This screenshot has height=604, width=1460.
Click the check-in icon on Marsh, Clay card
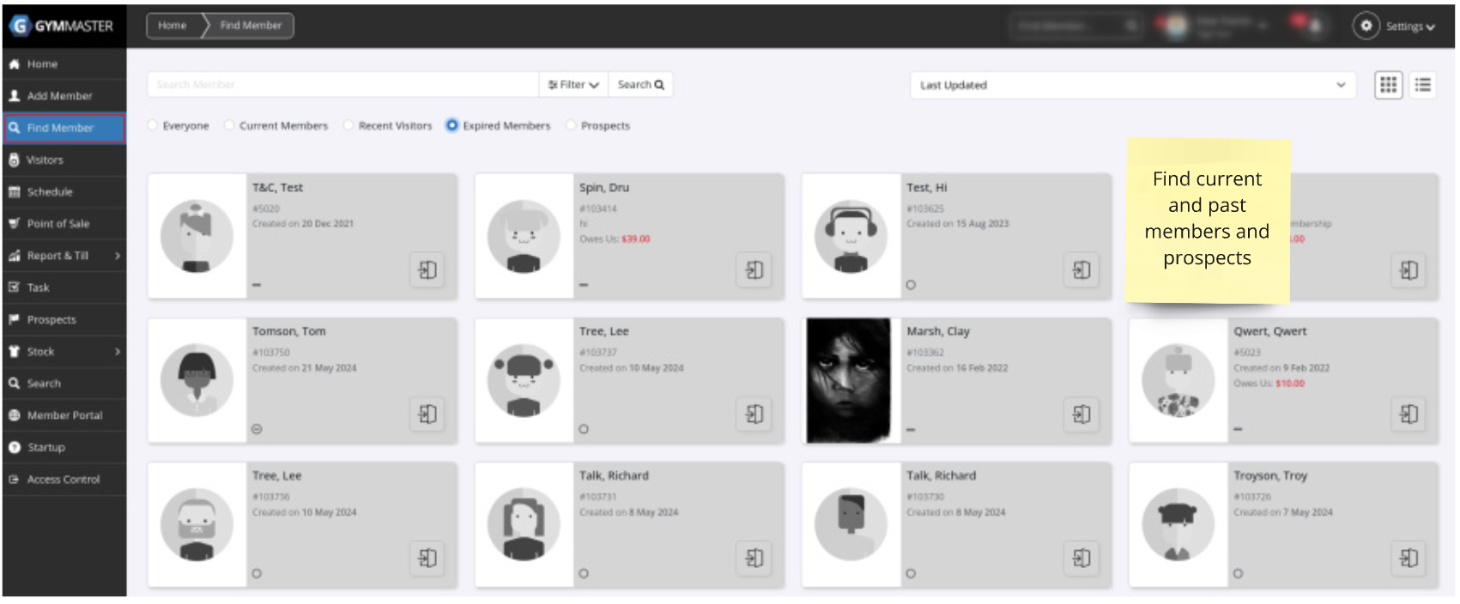[1081, 414]
